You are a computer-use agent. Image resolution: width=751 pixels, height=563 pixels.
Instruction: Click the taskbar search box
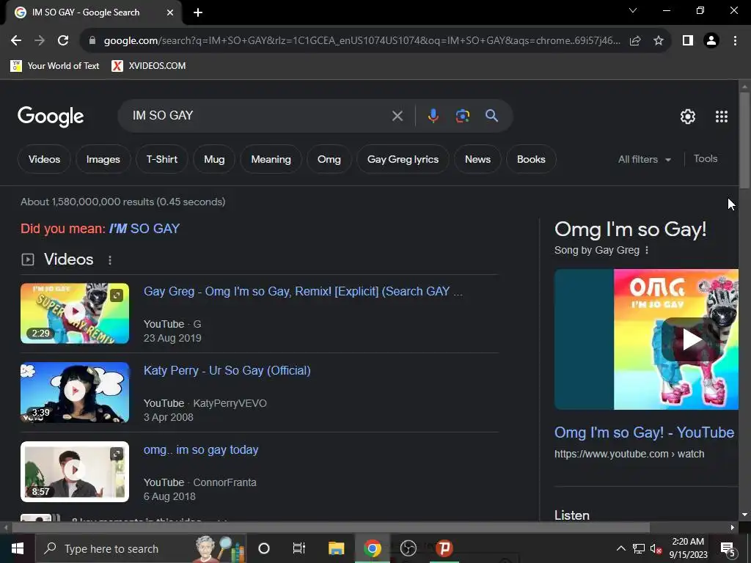click(x=141, y=548)
